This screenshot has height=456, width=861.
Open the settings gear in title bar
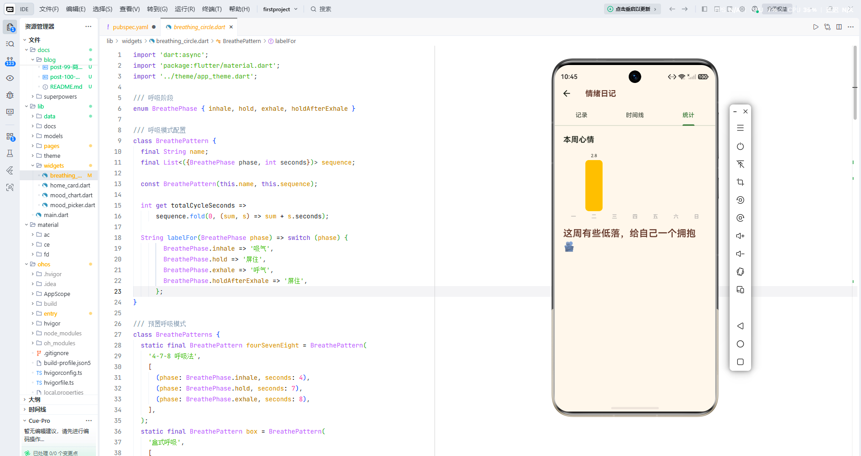(x=742, y=9)
